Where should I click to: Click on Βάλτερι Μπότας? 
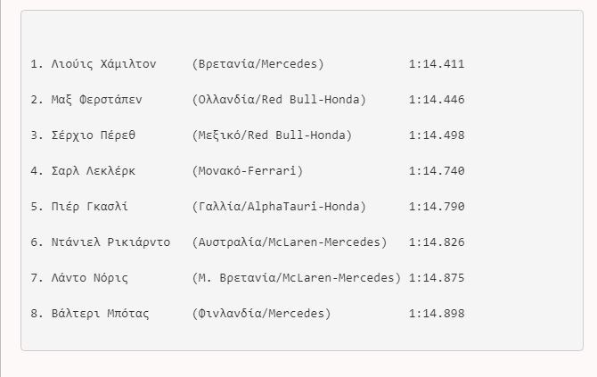click(100, 314)
